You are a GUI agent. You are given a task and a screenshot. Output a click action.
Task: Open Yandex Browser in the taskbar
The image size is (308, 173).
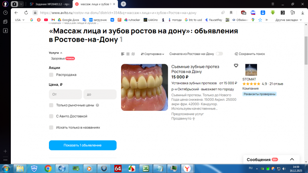point(187,169)
